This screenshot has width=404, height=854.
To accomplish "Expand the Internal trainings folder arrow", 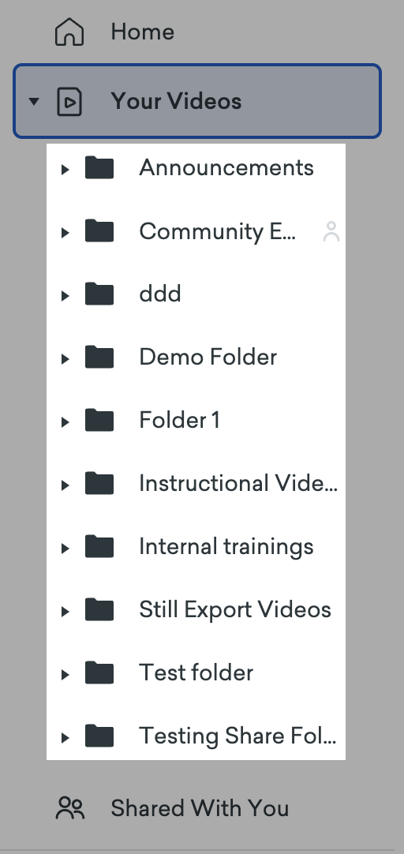I will [65, 549].
